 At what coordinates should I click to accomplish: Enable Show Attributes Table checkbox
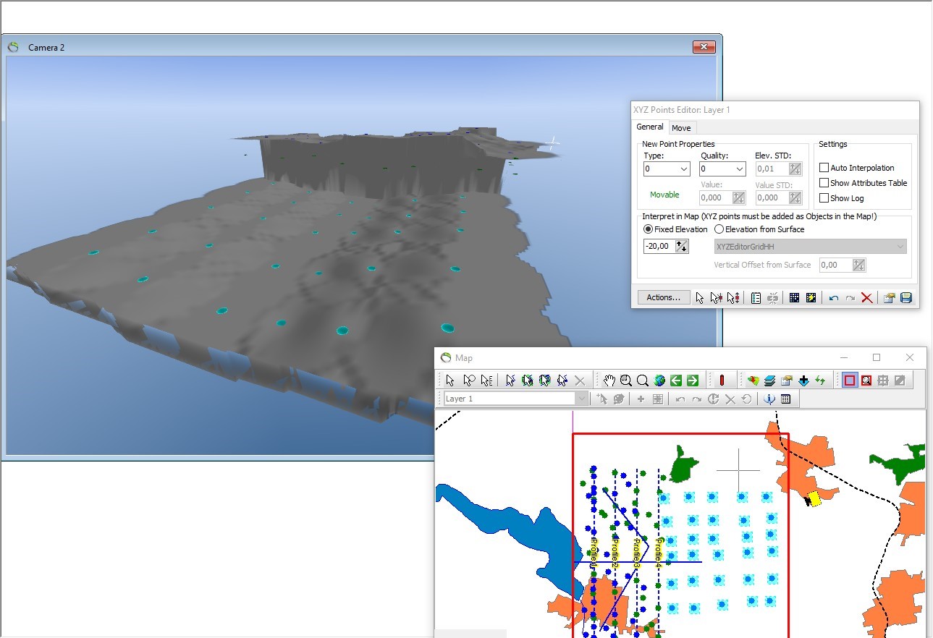tap(824, 183)
